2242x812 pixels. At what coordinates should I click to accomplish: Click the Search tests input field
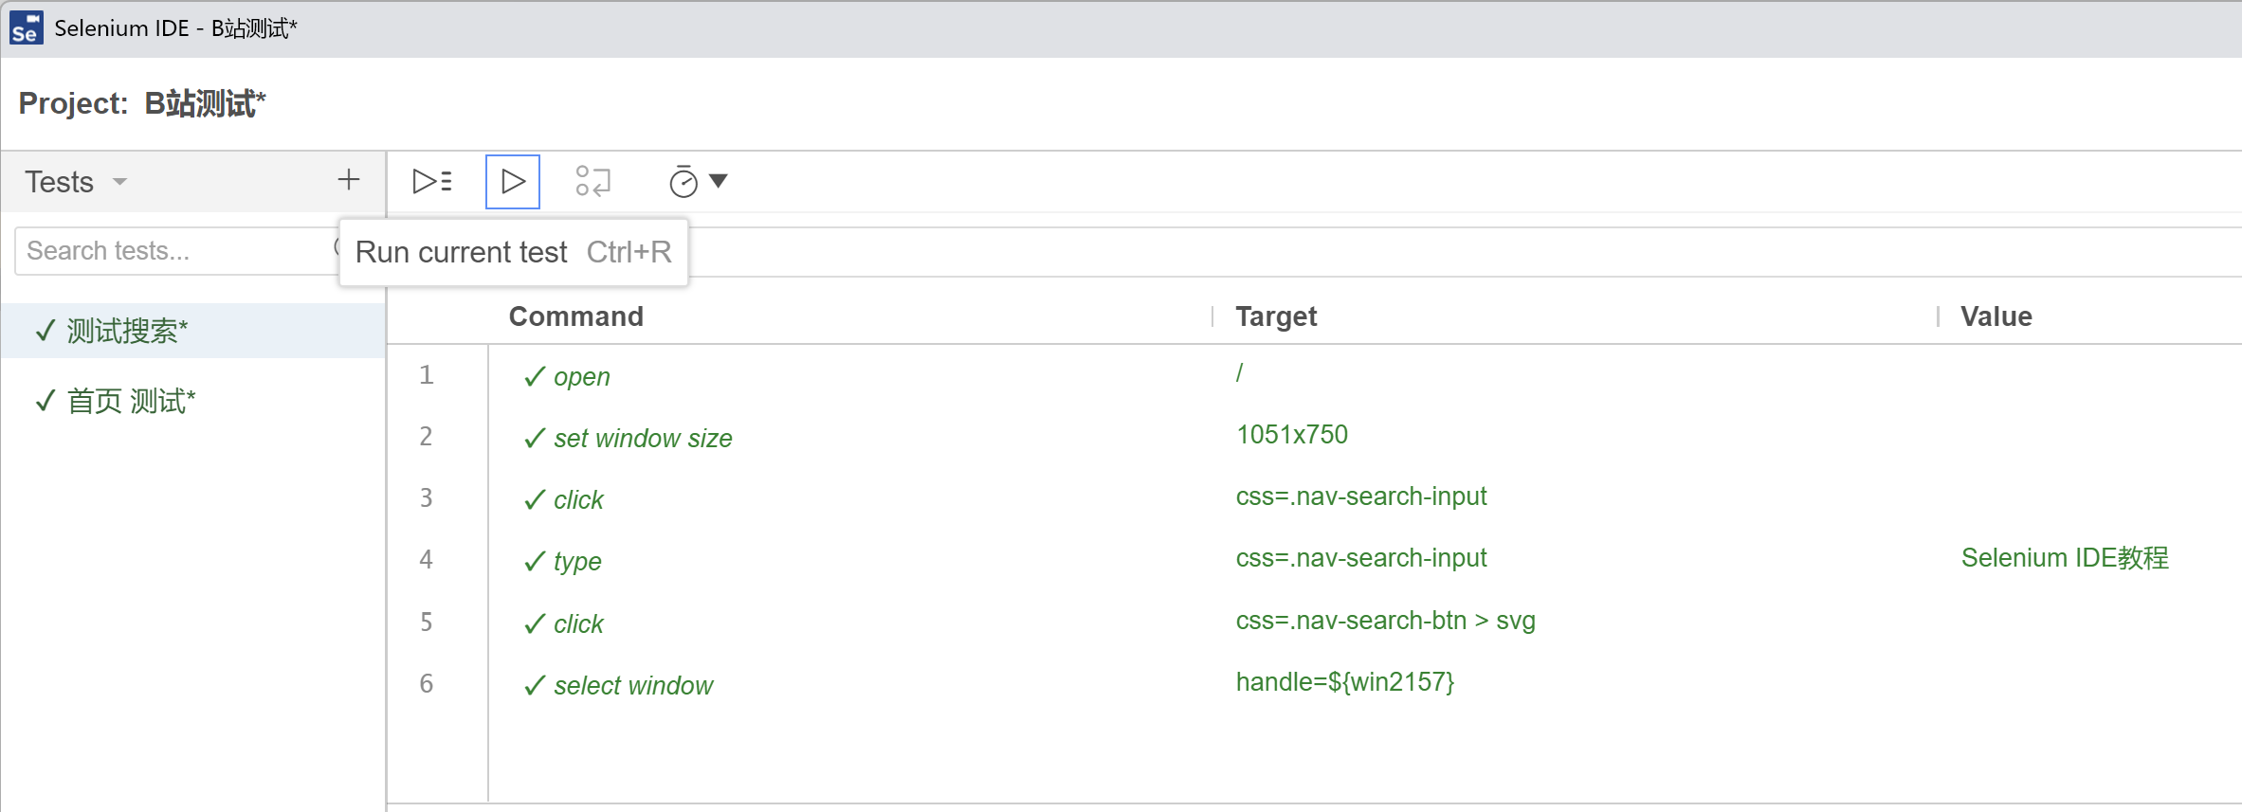(x=171, y=251)
